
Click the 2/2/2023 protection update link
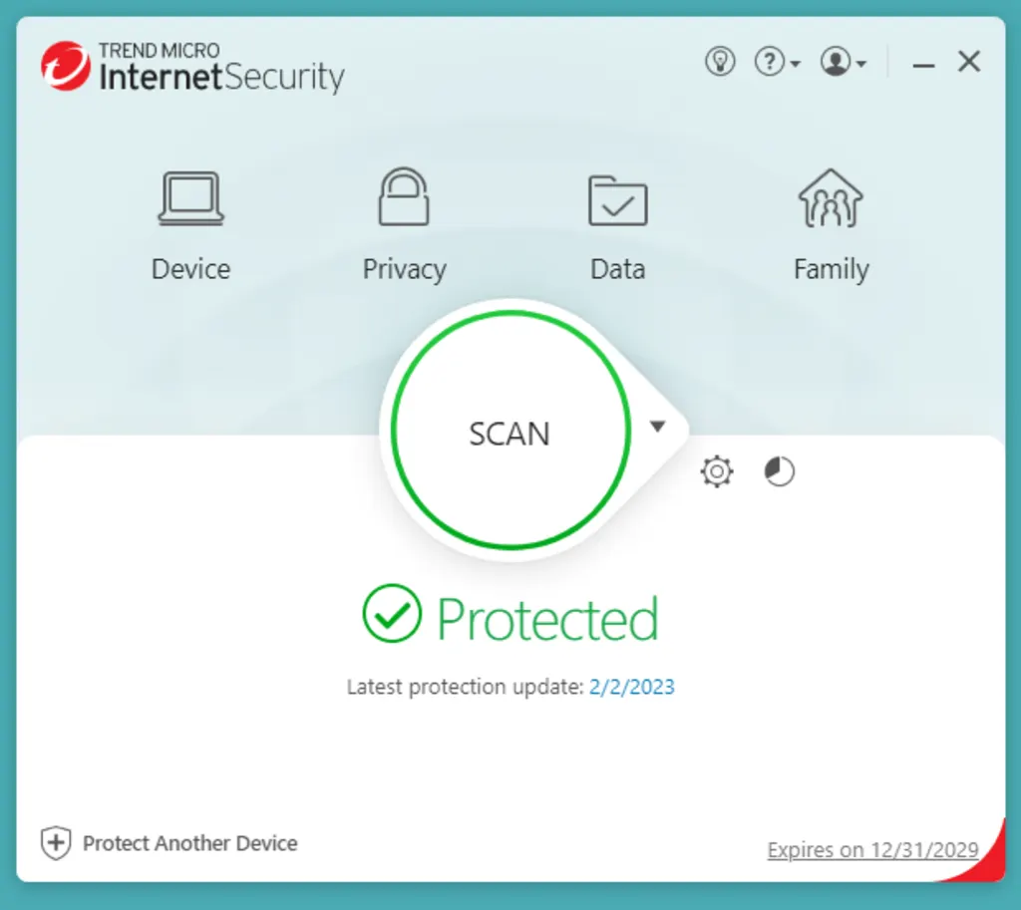tap(631, 687)
